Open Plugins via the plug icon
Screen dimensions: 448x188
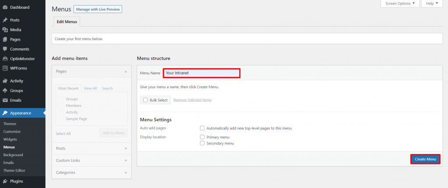tap(5, 181)
